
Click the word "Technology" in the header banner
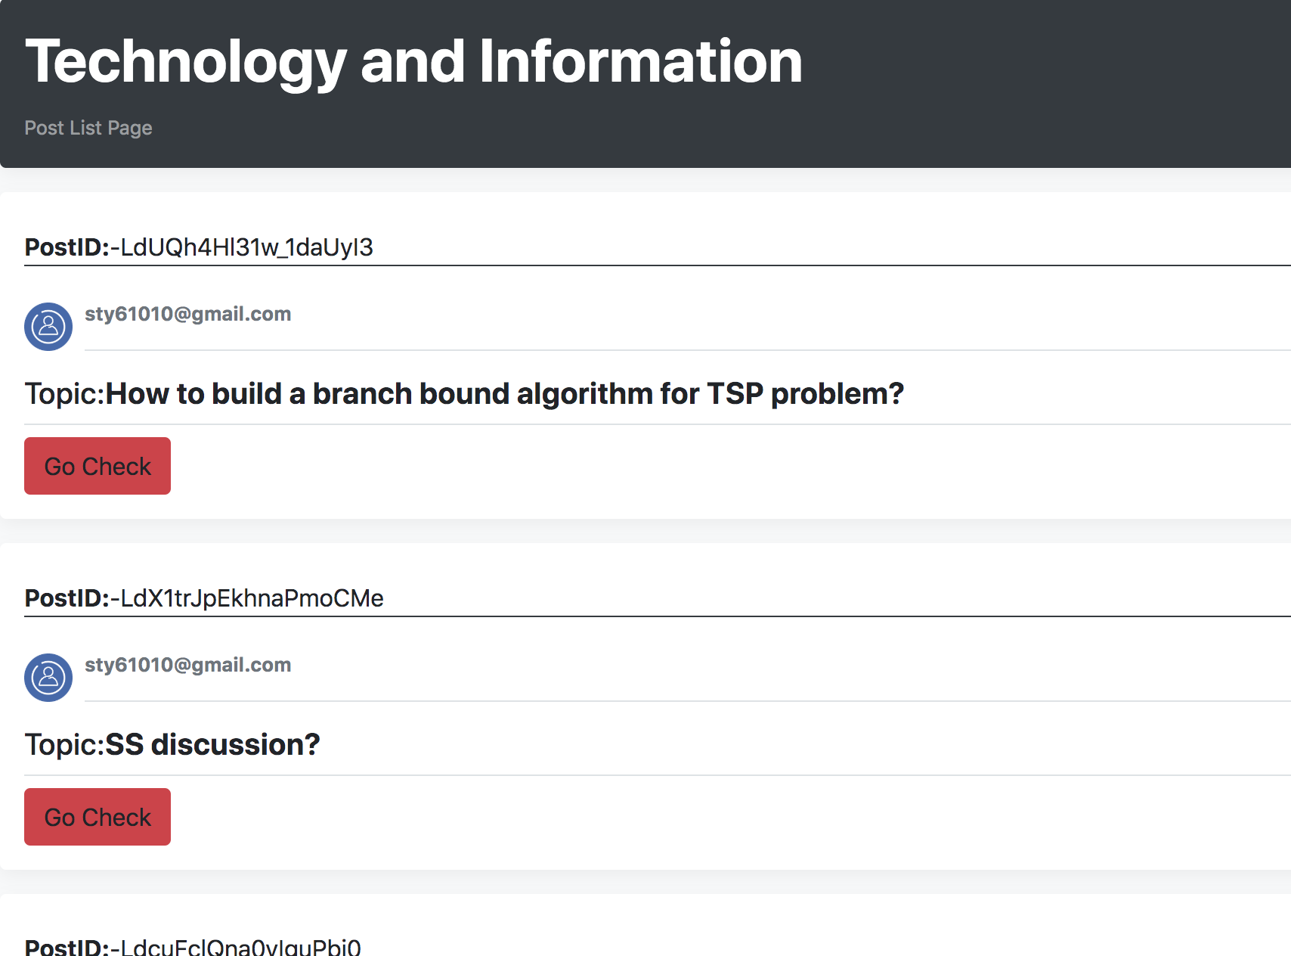[x=186, y=61]
